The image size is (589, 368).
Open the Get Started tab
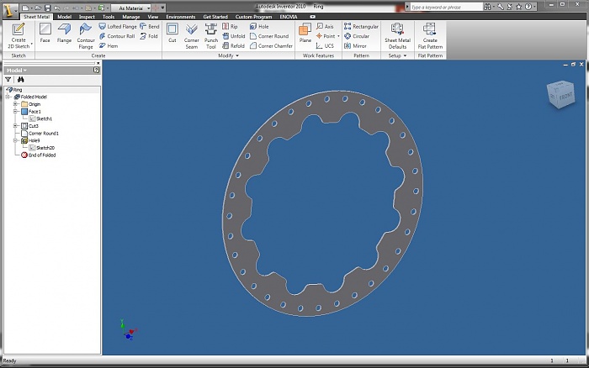215,17
